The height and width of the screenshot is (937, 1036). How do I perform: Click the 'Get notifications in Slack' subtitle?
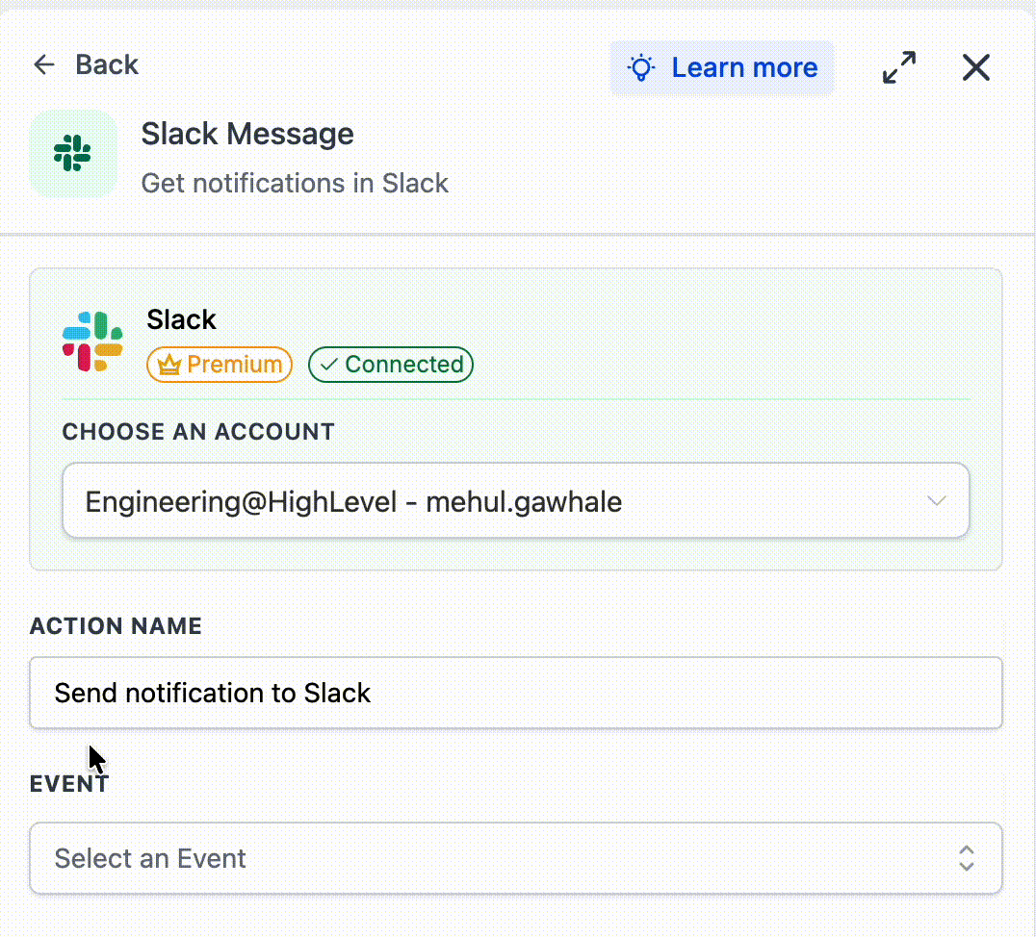click(295, 184)
